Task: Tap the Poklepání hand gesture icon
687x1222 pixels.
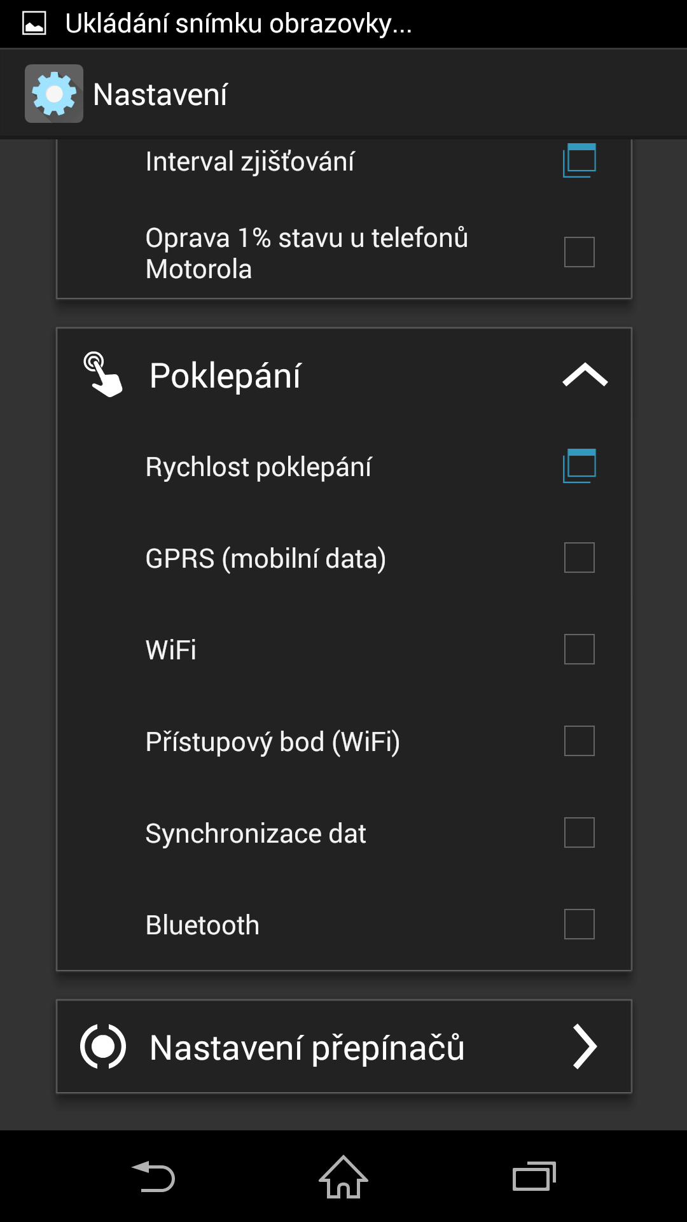Action: [x=103, y=375]
